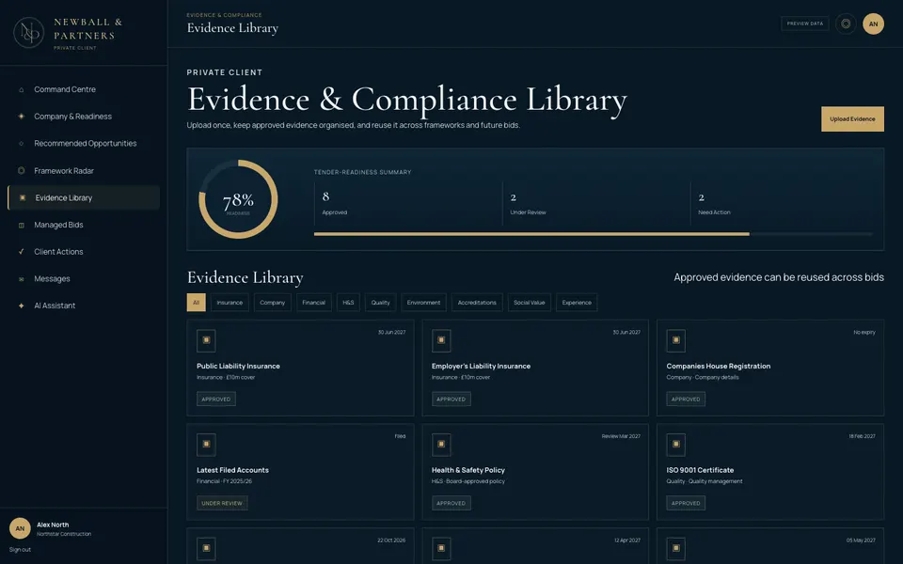The height and width of the screenshot is (564, 903).
Task: Click the Recommended Opportunities sidebar icon
Action: [22, 143]
